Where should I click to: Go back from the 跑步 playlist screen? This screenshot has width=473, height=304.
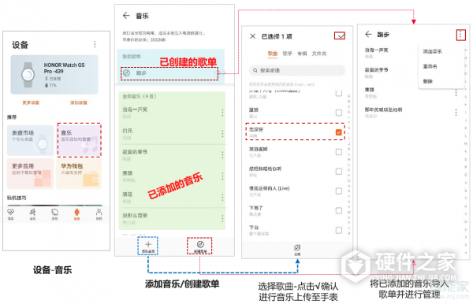click(x=368, y=35)
